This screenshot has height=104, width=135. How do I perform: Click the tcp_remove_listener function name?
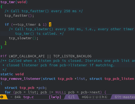(20, 79)
